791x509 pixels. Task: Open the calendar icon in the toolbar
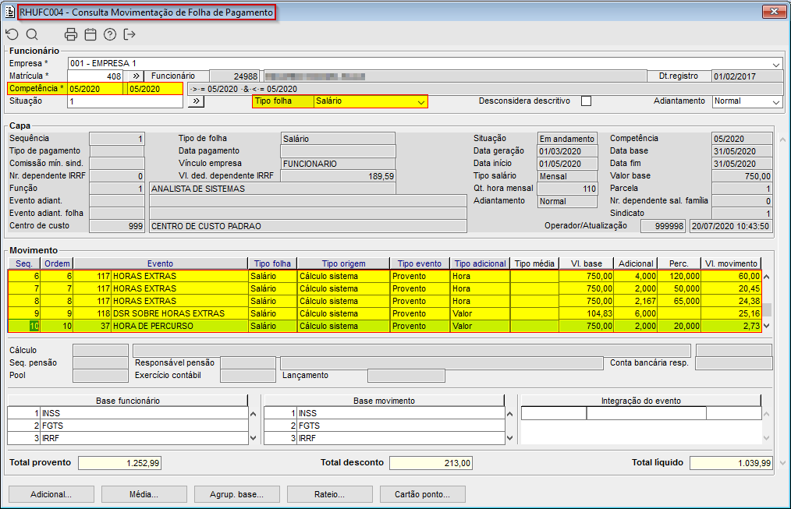[90, 34]
